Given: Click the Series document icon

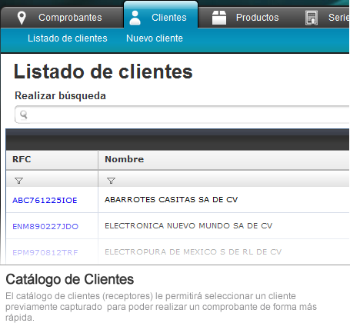Looking at the screenshot, I should point(312,18).
